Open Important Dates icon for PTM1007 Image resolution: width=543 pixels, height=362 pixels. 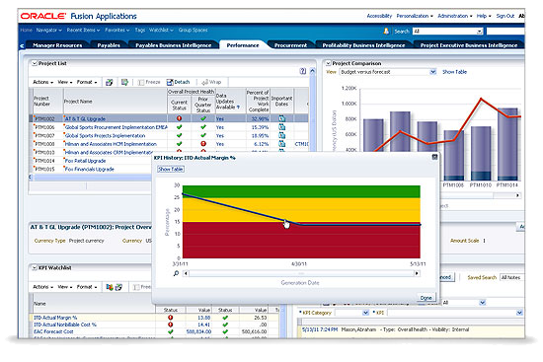click(x=282, y=135)
